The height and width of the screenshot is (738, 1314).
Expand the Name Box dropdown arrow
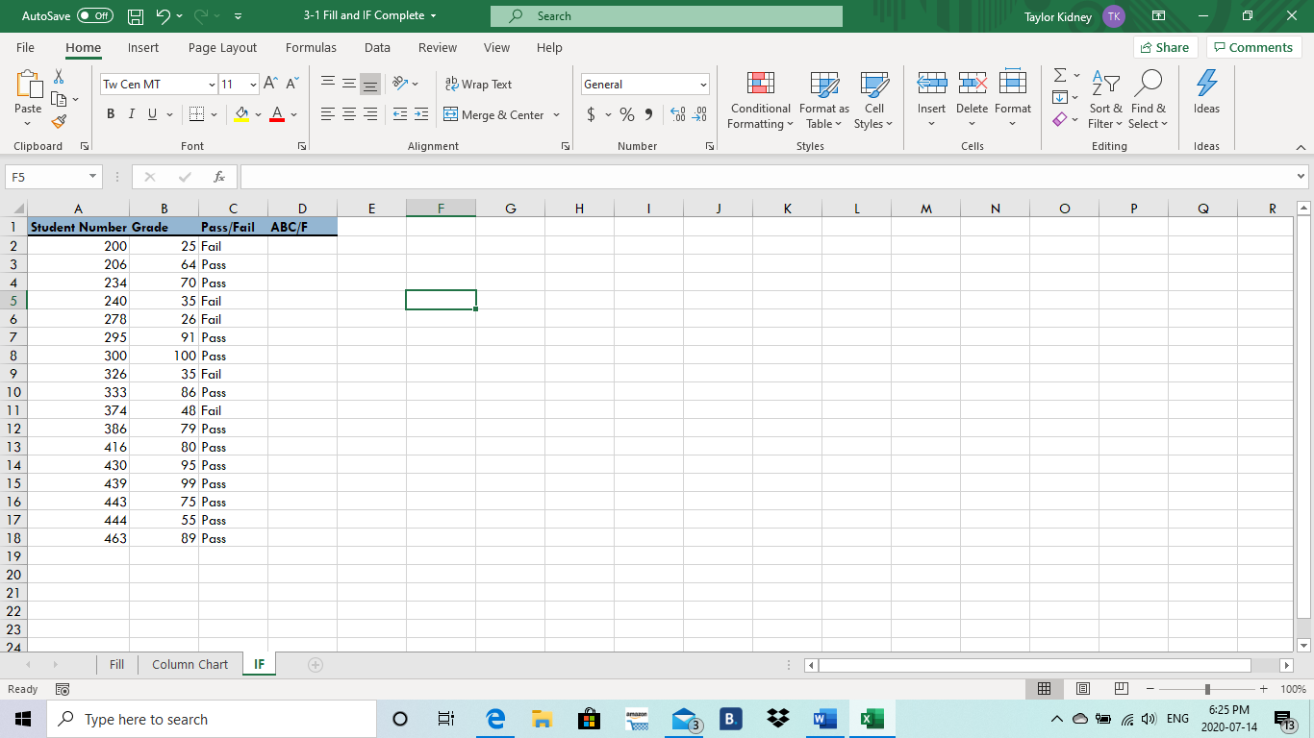click(x=92, y=177)
